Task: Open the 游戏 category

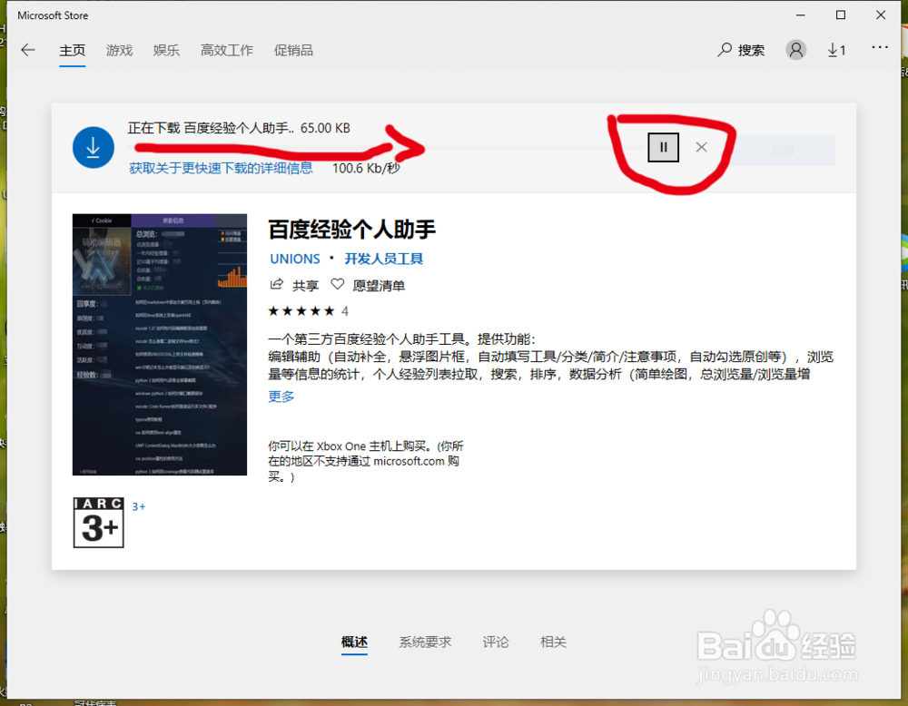Action: 119,50
